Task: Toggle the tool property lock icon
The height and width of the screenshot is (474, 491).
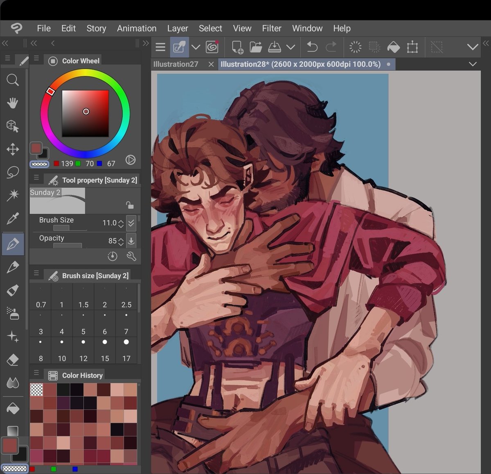Action: point(129,205)
